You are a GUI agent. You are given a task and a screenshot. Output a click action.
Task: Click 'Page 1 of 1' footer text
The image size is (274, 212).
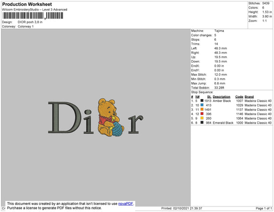coord(263,208)
